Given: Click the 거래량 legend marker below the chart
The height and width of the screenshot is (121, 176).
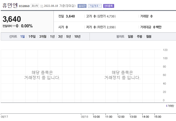Looking at the screenshot, I should click(167, 106).
